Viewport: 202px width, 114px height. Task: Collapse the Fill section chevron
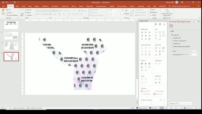click(170, 31)
